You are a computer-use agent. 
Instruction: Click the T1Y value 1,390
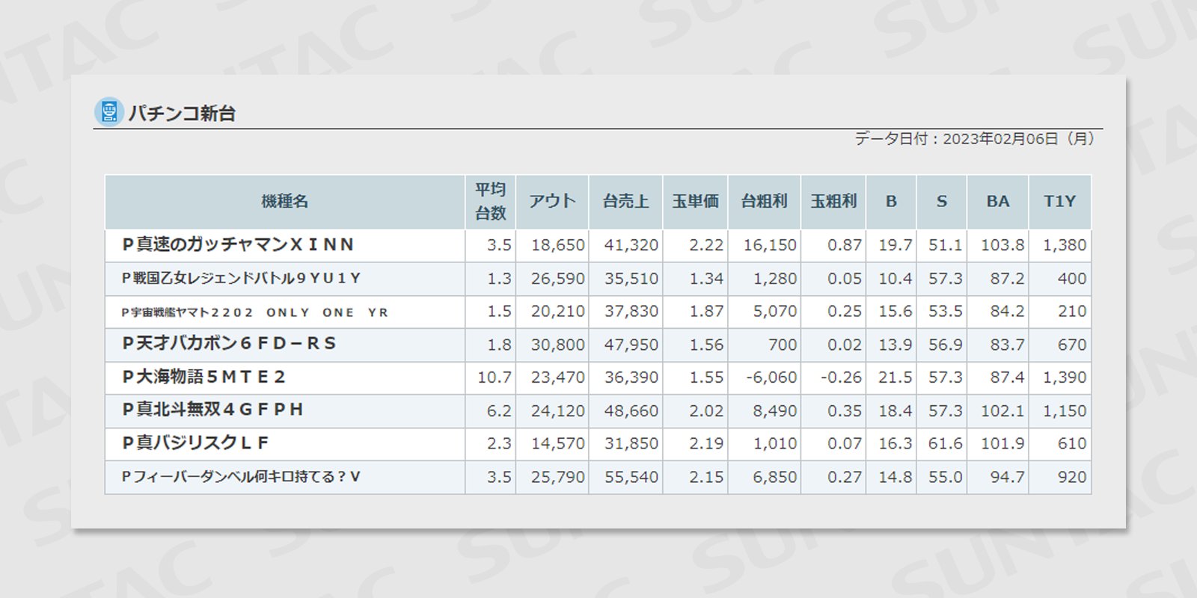coord(1065,377)
